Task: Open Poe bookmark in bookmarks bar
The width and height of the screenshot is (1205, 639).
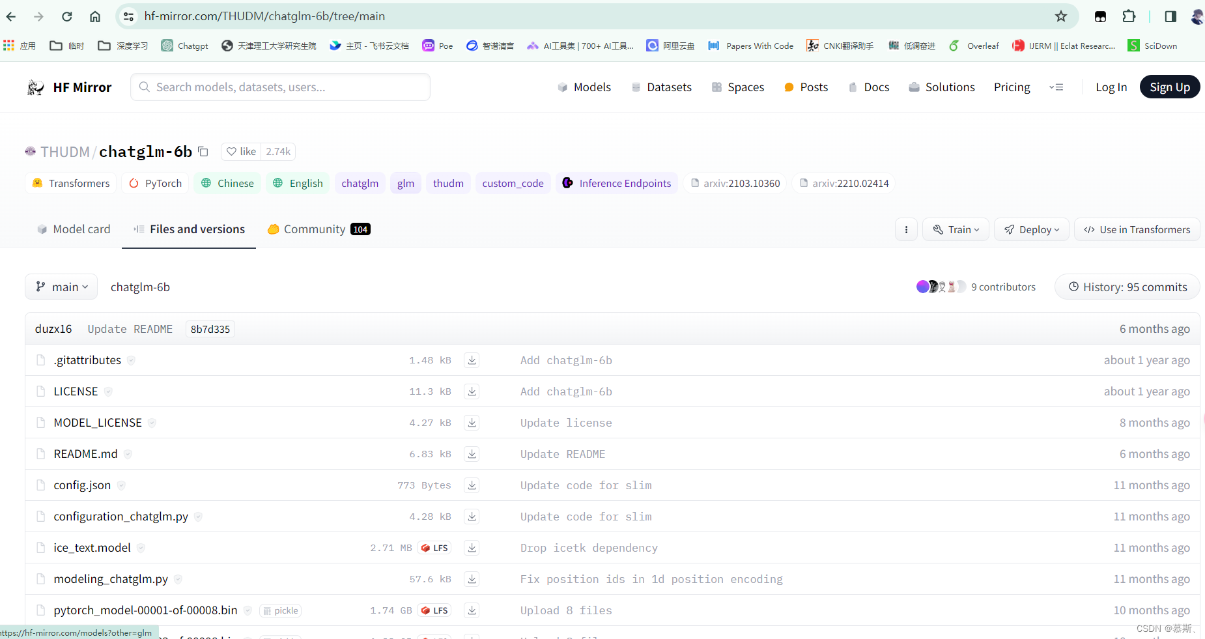Action: (438, 46)
